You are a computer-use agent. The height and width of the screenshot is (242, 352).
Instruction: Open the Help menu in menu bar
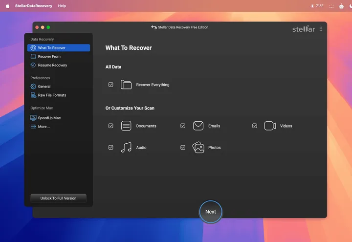coord(62,6)
